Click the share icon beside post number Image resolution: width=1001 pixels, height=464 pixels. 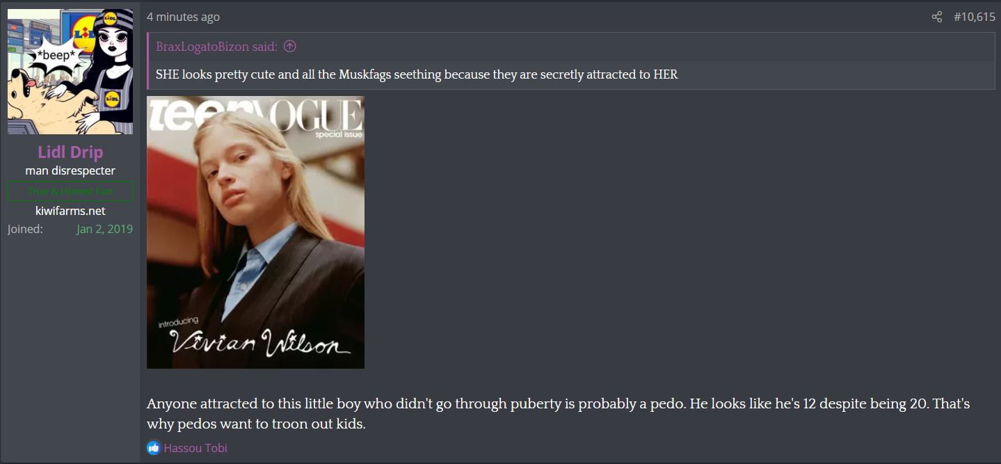(x=937, y=17)
